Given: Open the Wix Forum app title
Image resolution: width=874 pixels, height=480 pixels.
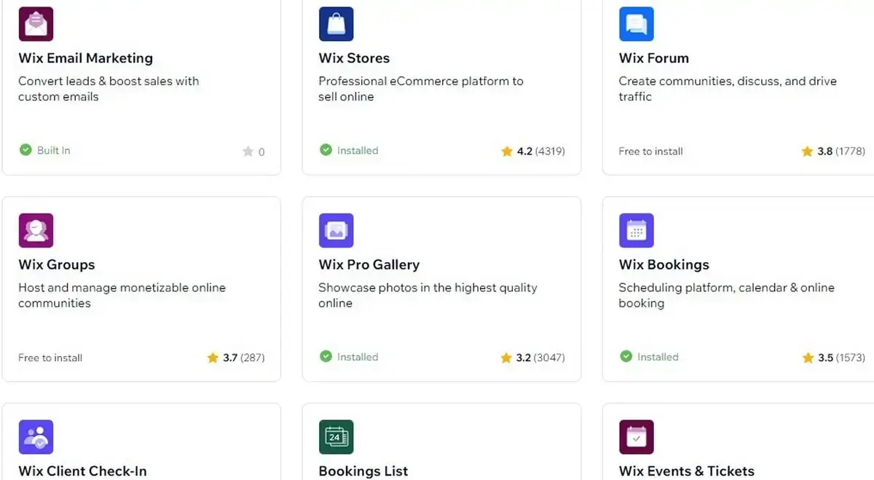Looking at the screenshot, I should (x=653, y=58).
